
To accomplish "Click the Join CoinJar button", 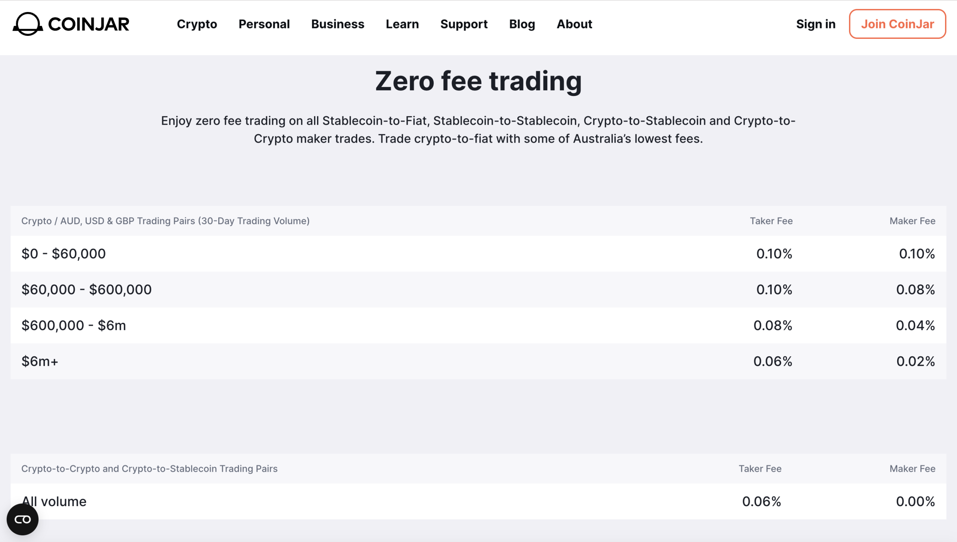I will (x=898, y=24).
